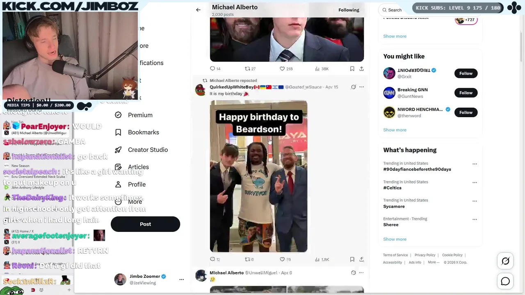Bookmark the QuirkedUpWhiteBoy birthday post
This screenshot has height=295, width=525.
point(352,259)
